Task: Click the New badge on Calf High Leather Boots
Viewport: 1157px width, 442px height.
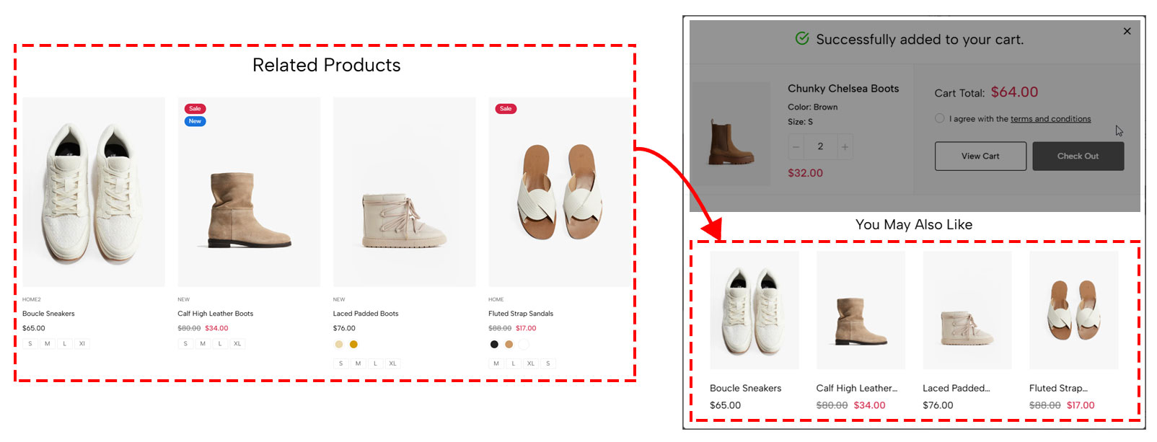Action: pyautogui.click(x=195, y=121)
